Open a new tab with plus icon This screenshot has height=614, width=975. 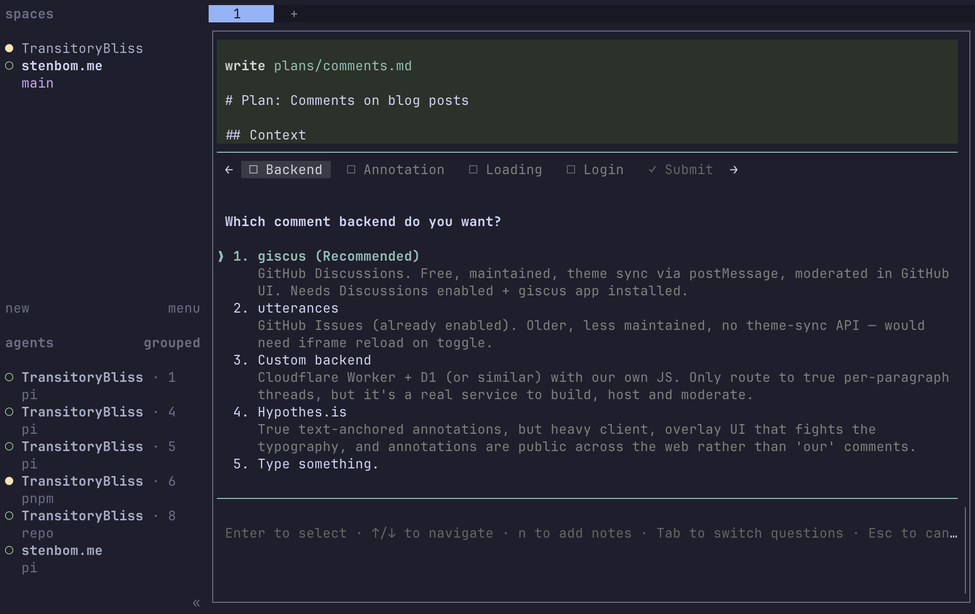294,14
